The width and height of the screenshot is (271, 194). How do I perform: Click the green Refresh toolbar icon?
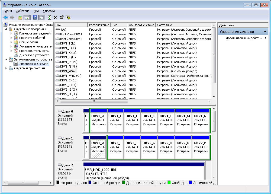pos(49,17)
